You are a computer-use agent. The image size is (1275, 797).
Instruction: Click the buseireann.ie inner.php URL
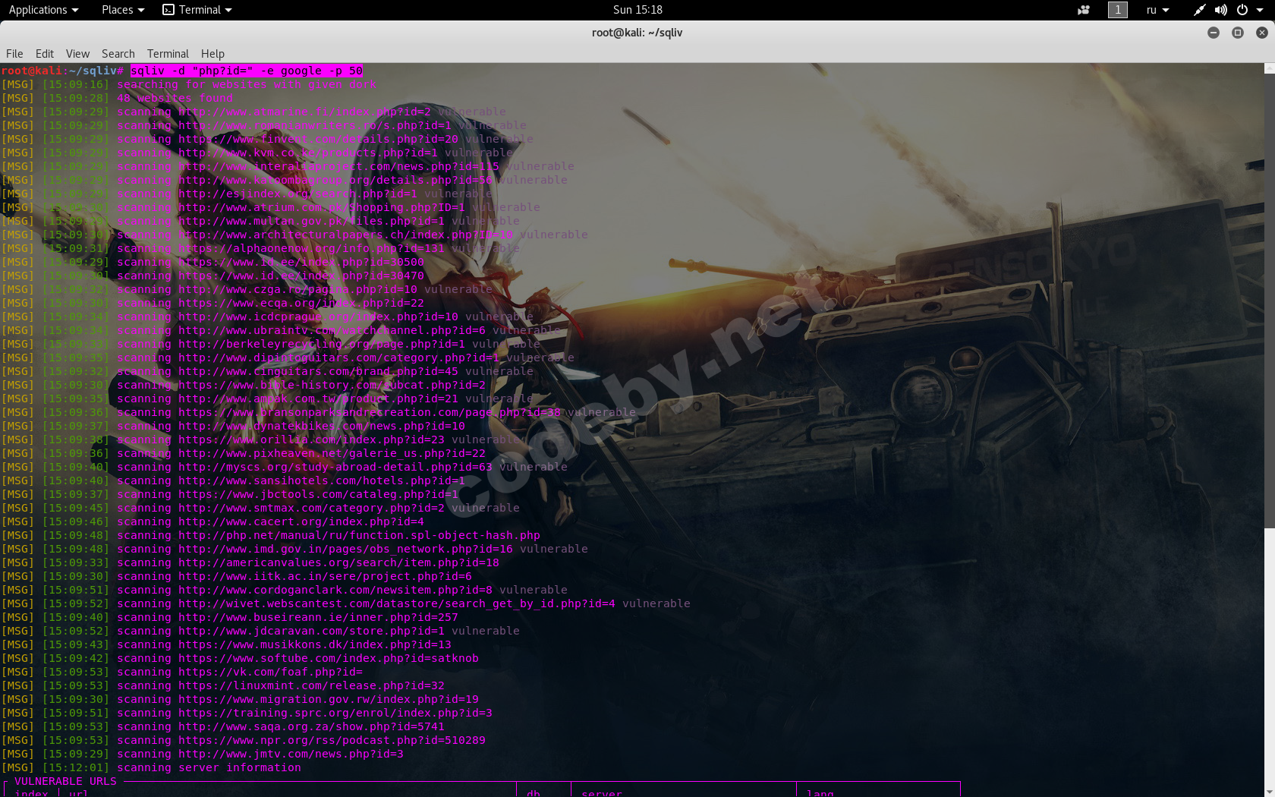(x=318, y=617)
